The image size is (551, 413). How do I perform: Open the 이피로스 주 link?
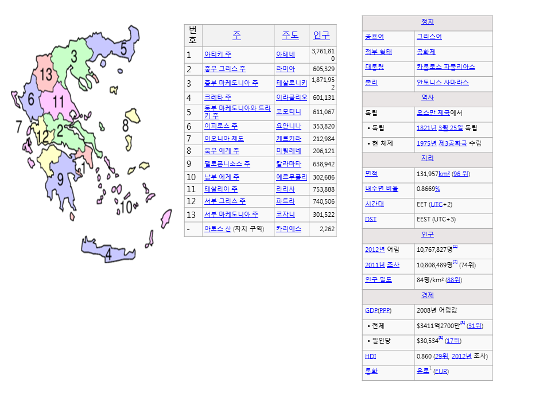tap(220, 126)
